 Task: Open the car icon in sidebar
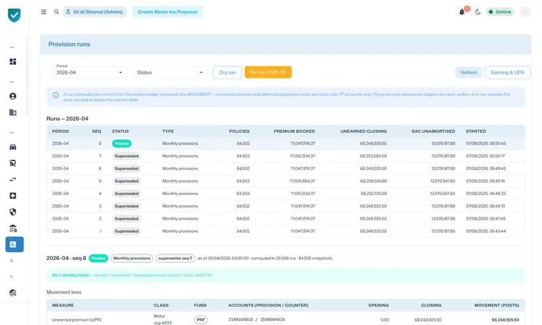(x=13, y=147)
